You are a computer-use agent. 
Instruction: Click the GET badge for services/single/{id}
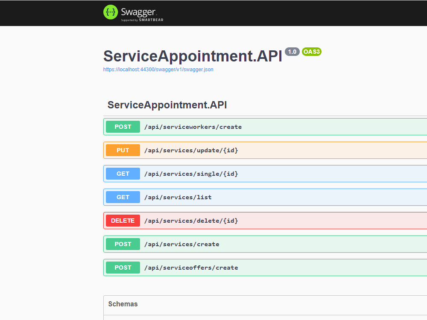click(x=123, y=174)
